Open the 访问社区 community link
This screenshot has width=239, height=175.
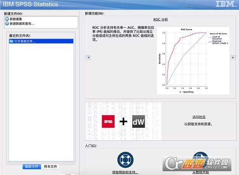[x=199, y=117]
